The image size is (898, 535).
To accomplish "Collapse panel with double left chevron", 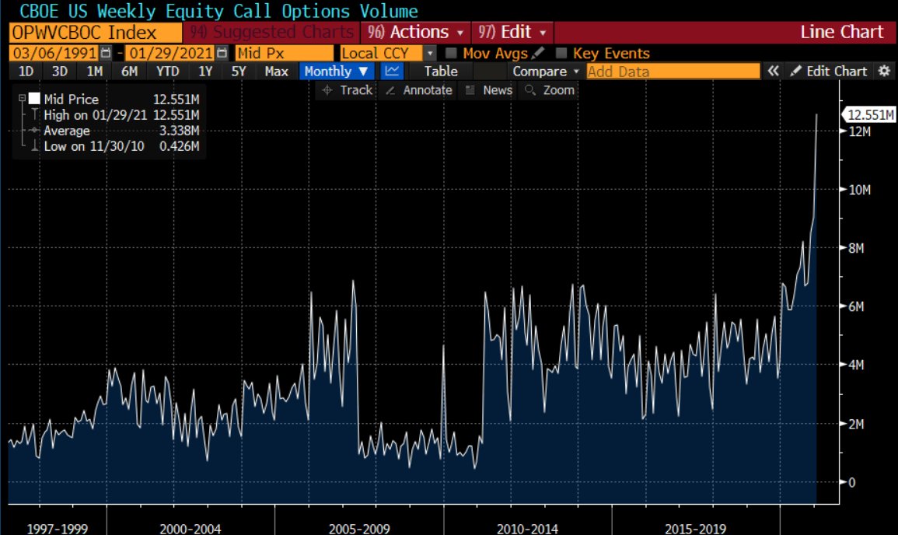I will [773, 72].
